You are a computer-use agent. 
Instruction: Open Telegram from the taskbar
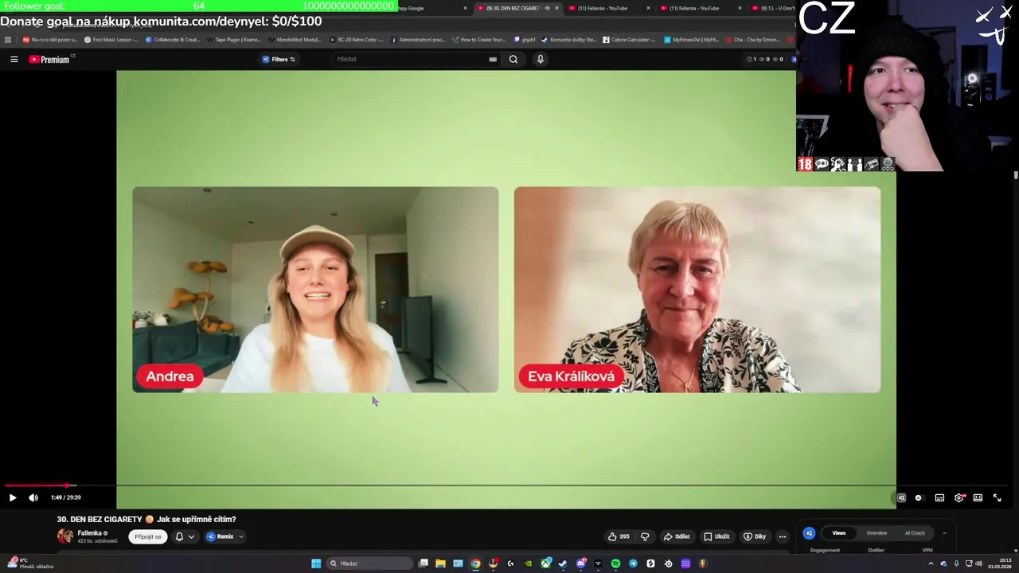pos(633,563)
